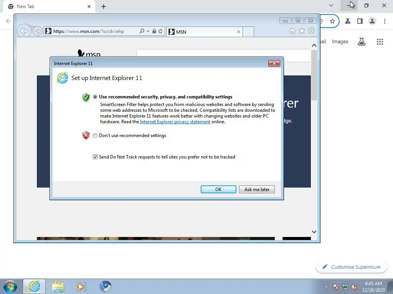
Task: Open the Home icon in Internet Explorer
Action: [292, 31]
